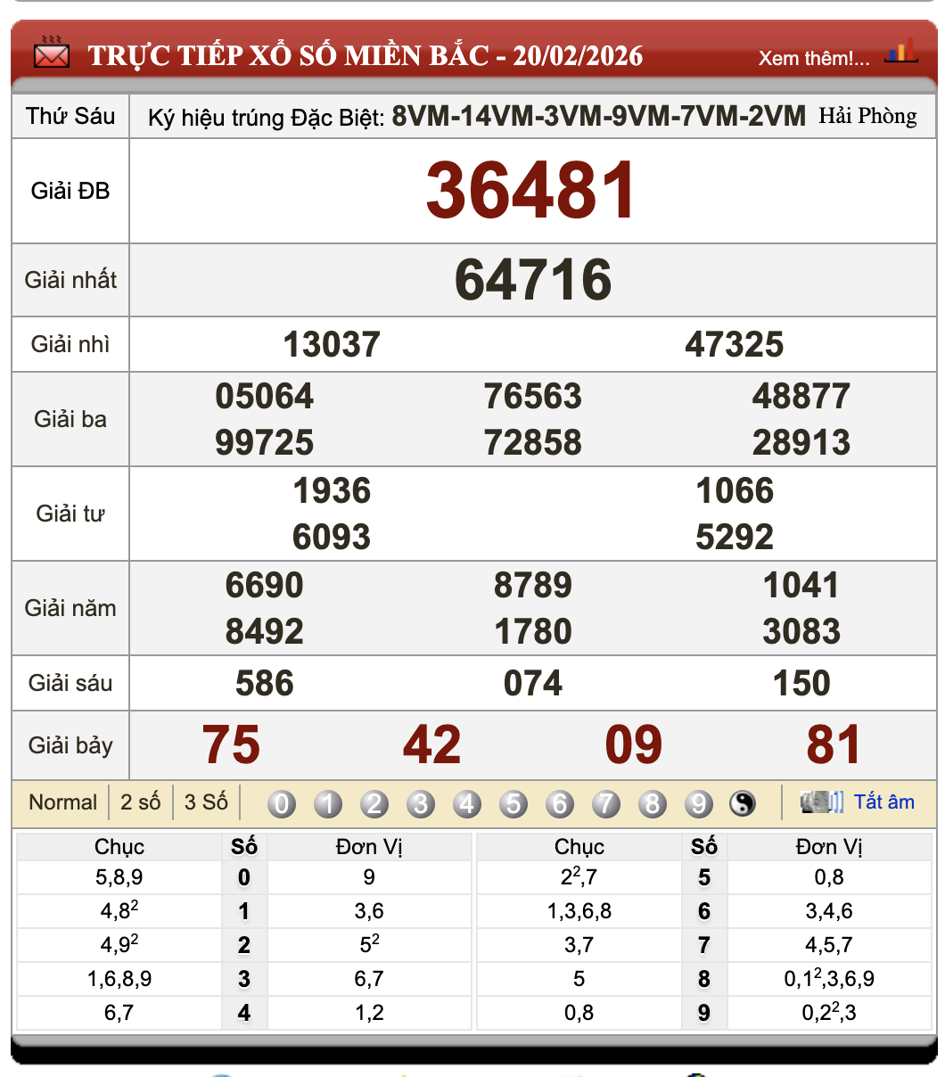The height and width of the screenshot is (1077, 945).
Task: Toggle highlighting for digit 2 ball
Action: coord(374,803)
